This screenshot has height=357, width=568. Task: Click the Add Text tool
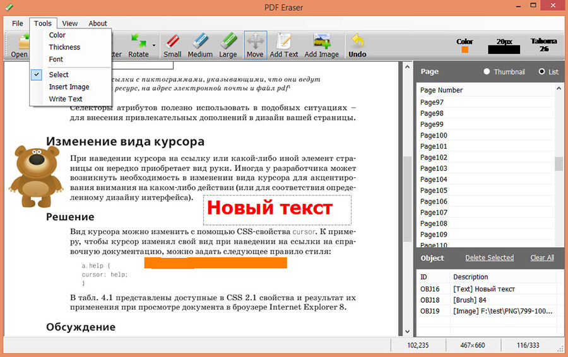[x=284, y=45]
